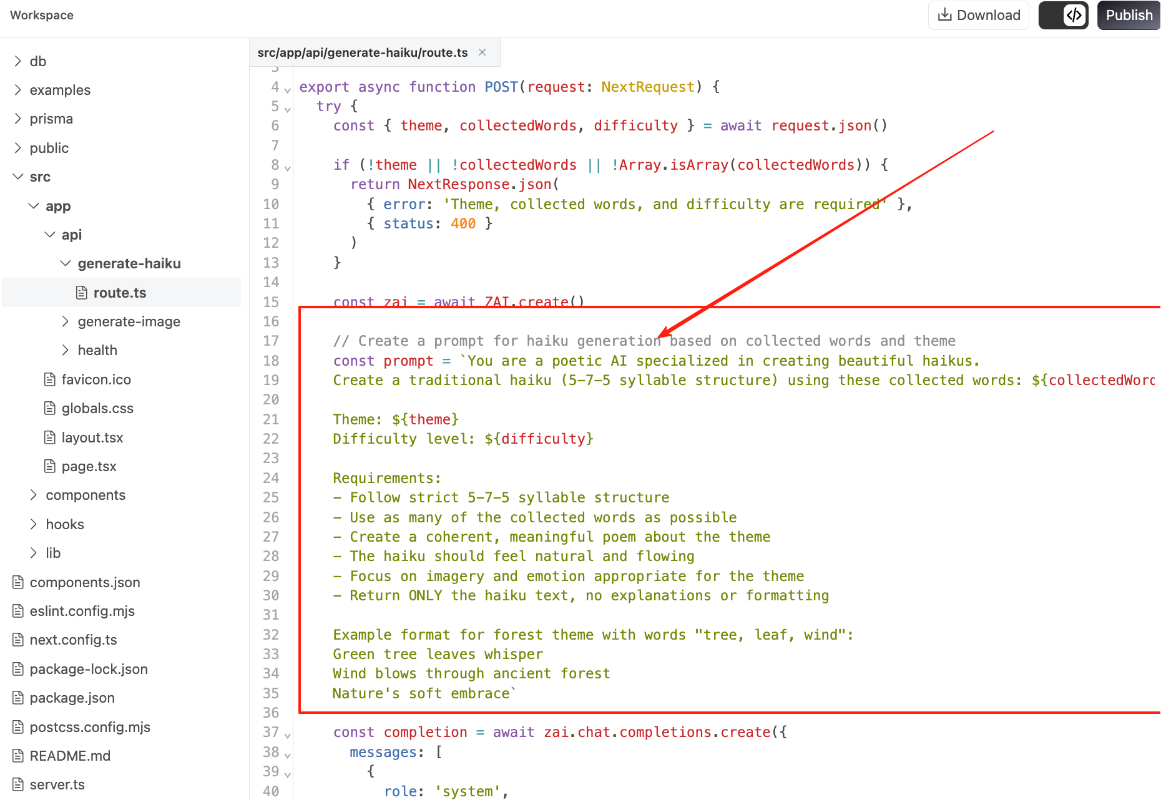This screenshot has width=1161, height=800.
Task: Click the layout.tsx file icon
Action: (x=50, y=437)
